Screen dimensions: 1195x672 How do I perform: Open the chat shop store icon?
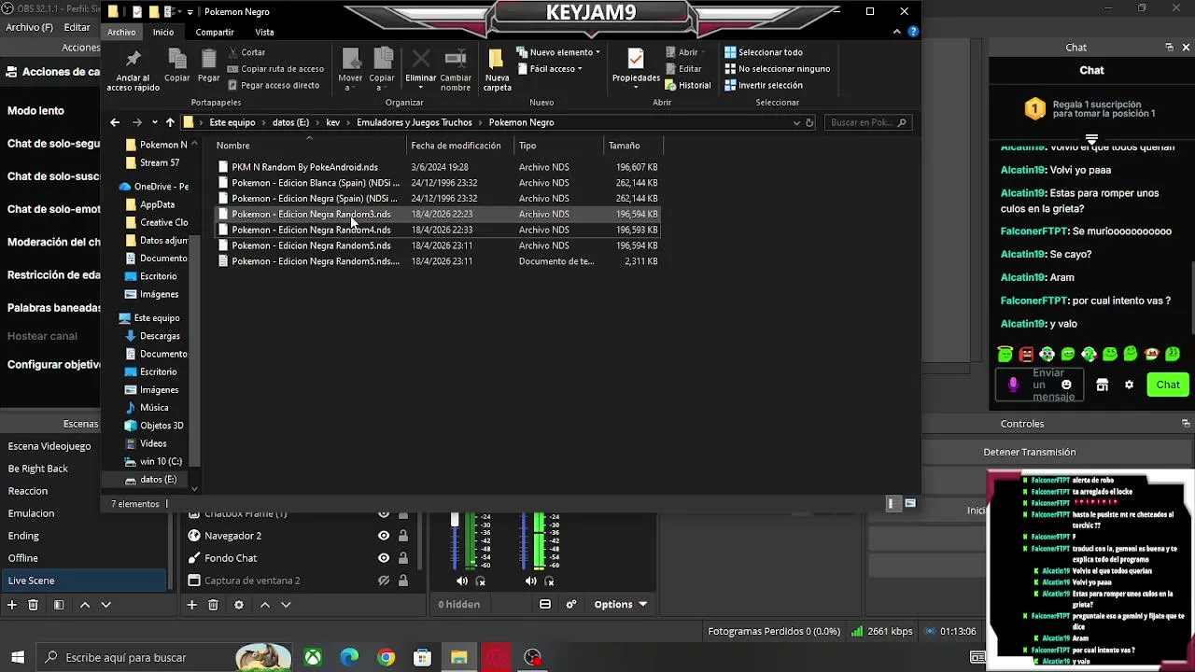point(1102,385)
